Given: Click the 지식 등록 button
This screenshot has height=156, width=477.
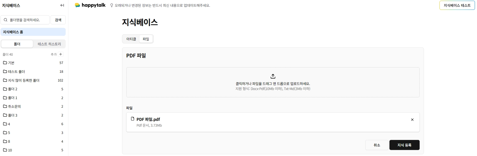Looking at the screenshot, I should [x=404, y=145].
